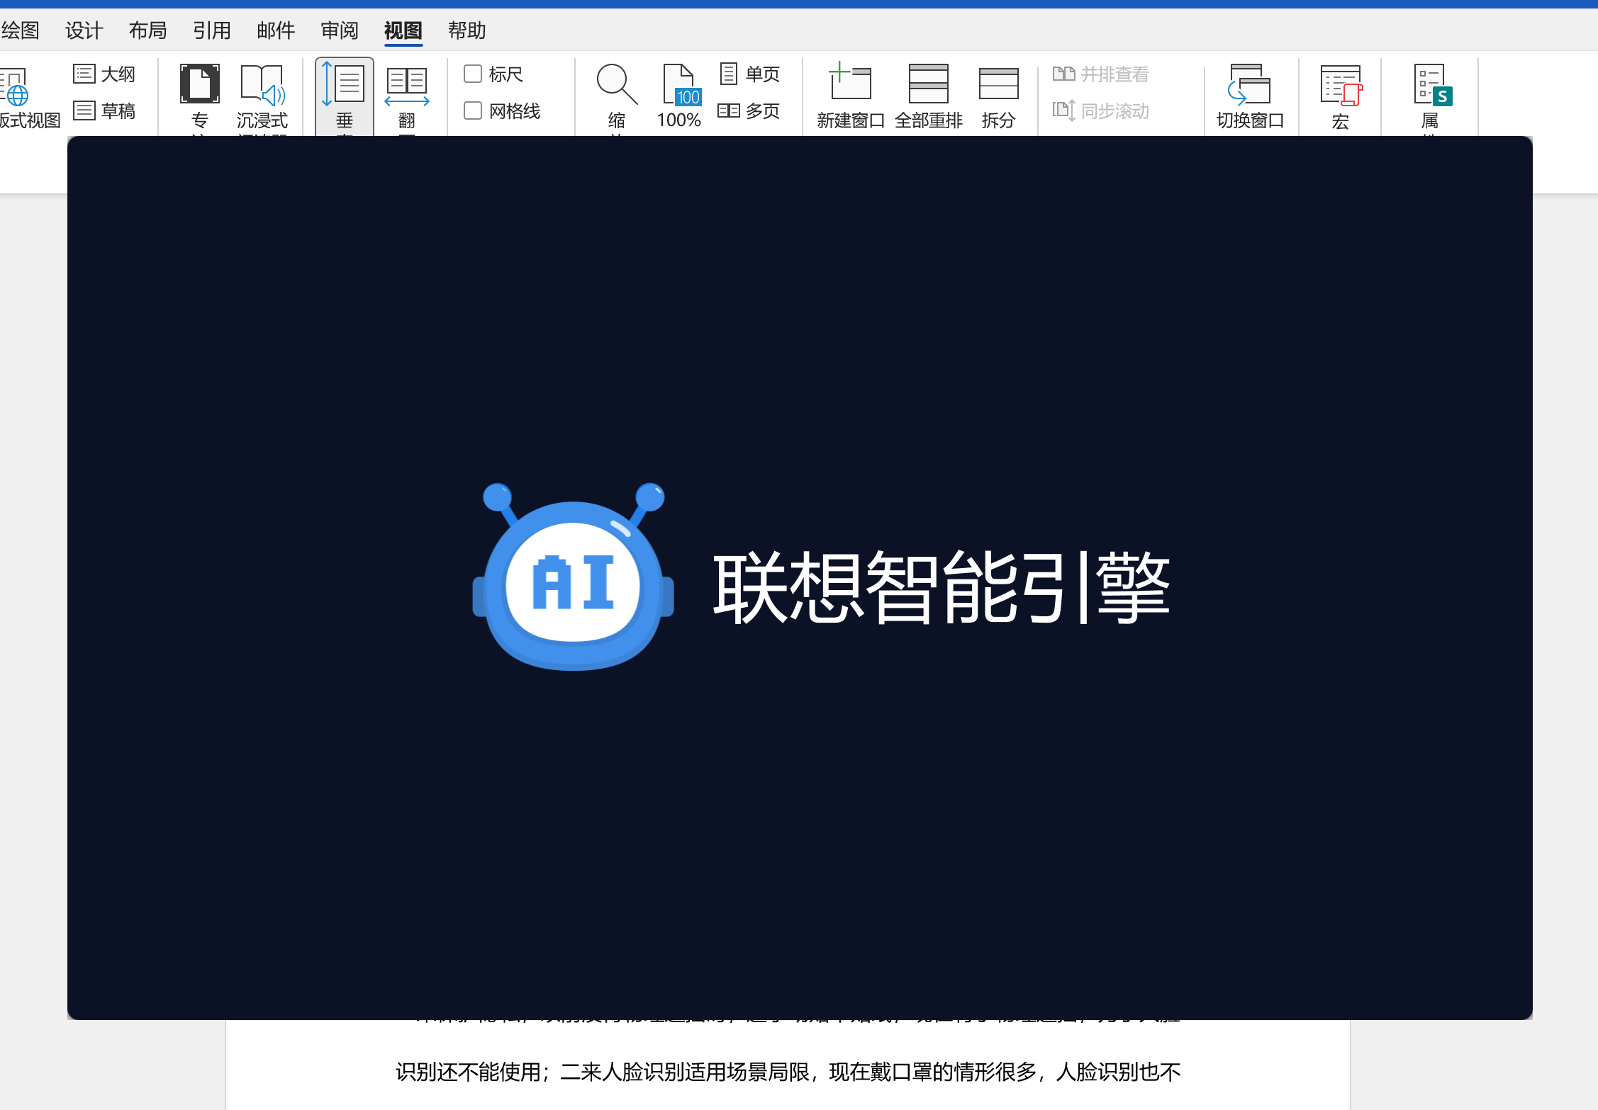Screen dimensions: 1598x1110
Task: Select vertical page movement
Action: pos(344,97)
